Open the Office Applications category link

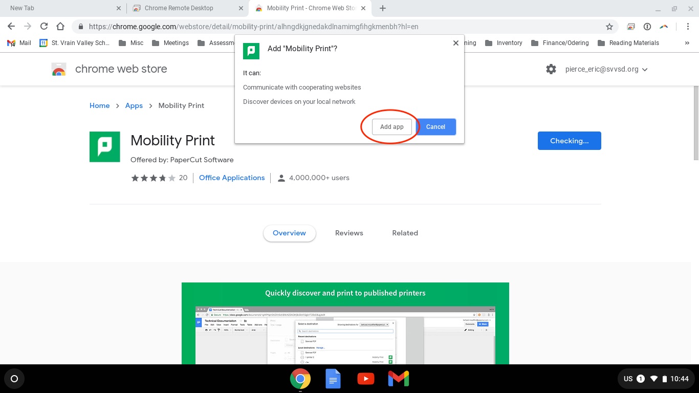(x=232, y=178)
